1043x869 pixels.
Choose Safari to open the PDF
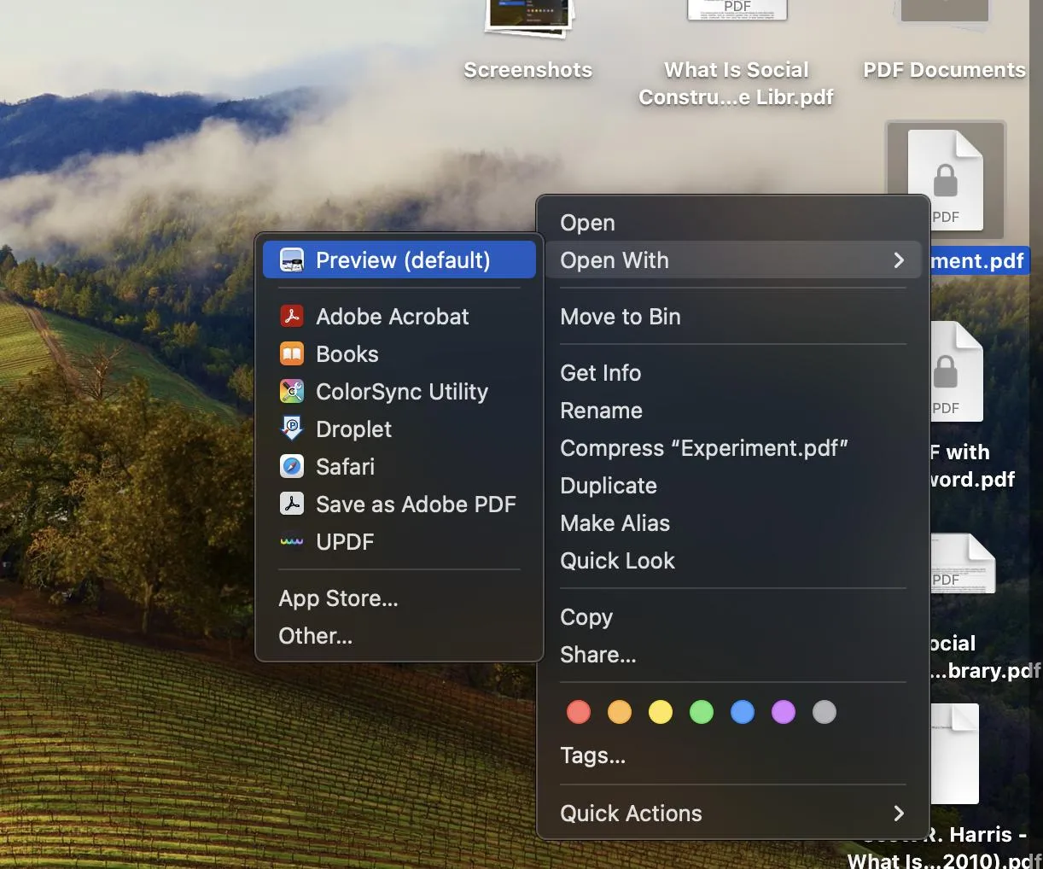tap(399, 467)
